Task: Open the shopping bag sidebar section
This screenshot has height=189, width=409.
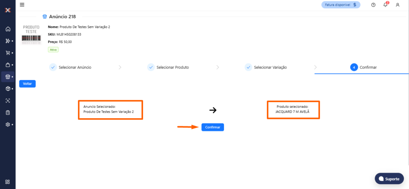Action: (x=8, y=65)
